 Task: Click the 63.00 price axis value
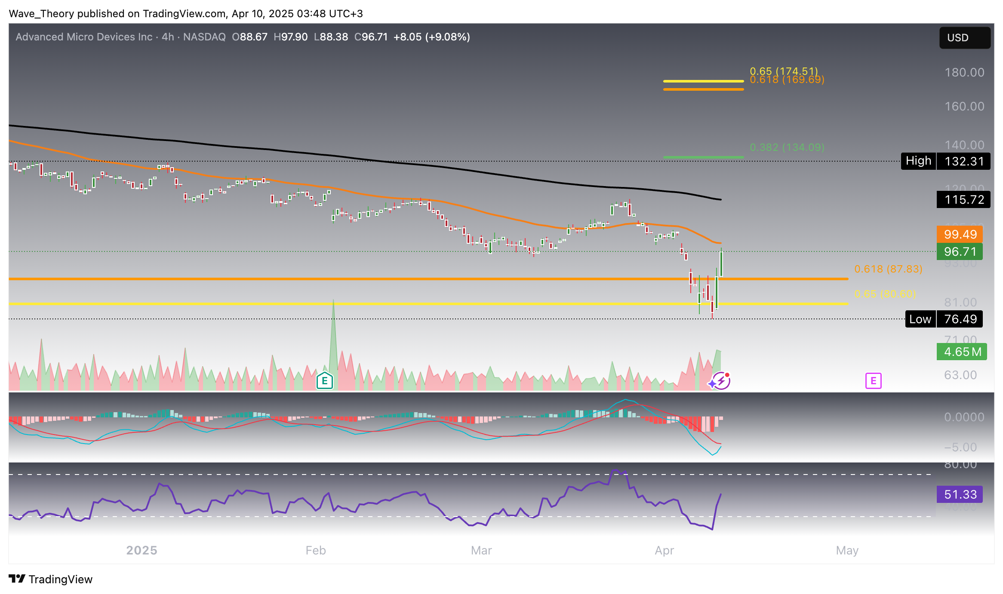click(960, 375)
